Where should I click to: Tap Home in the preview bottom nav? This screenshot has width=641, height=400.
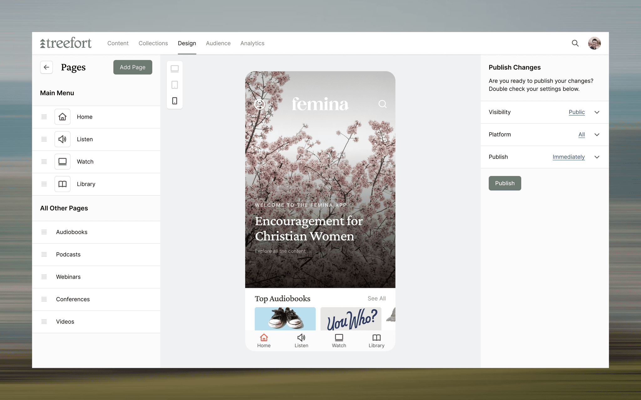(x=264, y=341)
